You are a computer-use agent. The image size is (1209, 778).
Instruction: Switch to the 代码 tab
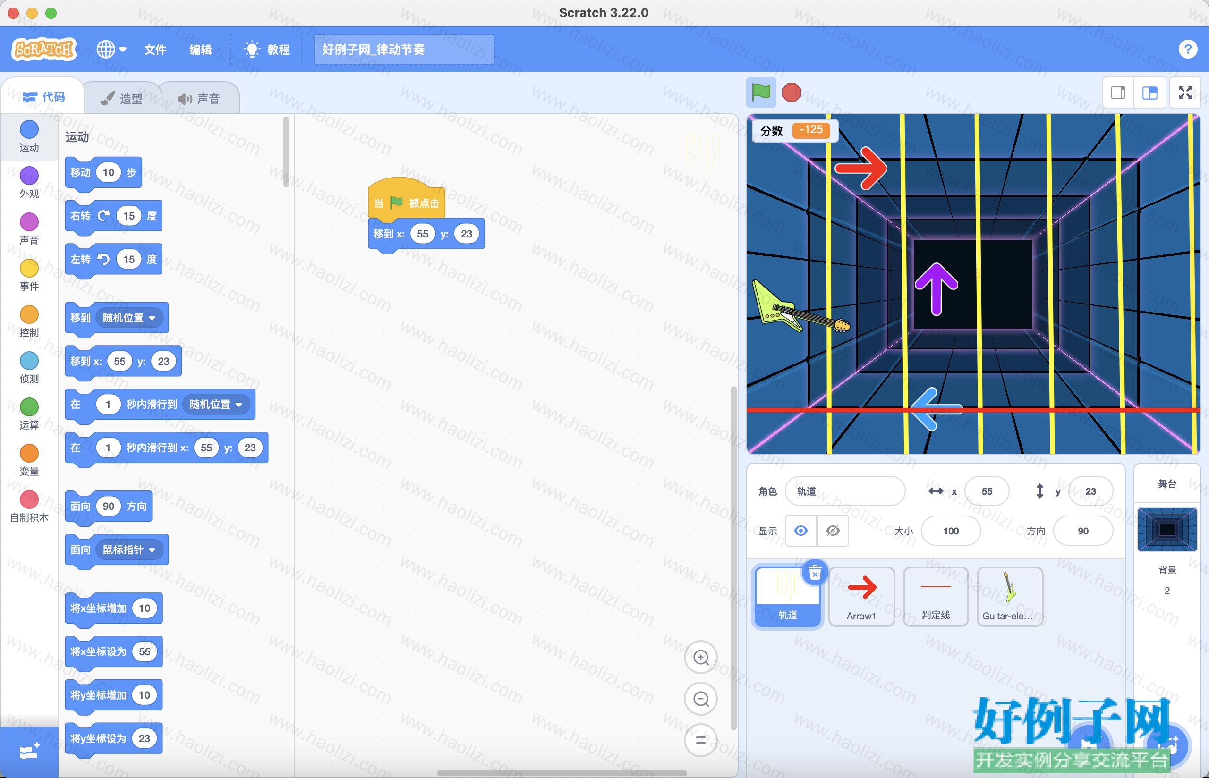[x=43, y=97]
